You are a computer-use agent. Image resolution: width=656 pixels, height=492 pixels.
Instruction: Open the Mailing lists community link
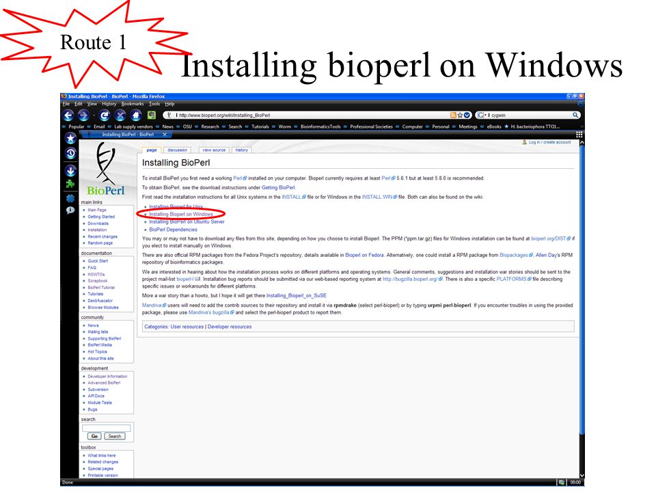98,332
